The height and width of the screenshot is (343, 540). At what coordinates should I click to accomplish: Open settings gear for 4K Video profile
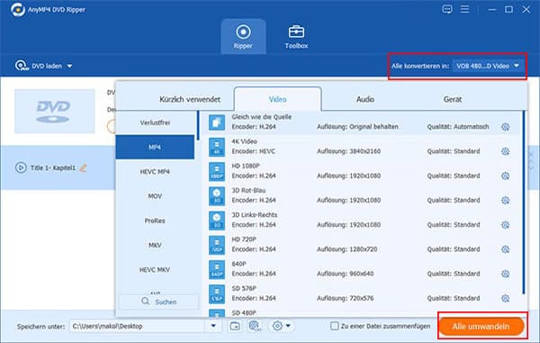click(505, 151)
